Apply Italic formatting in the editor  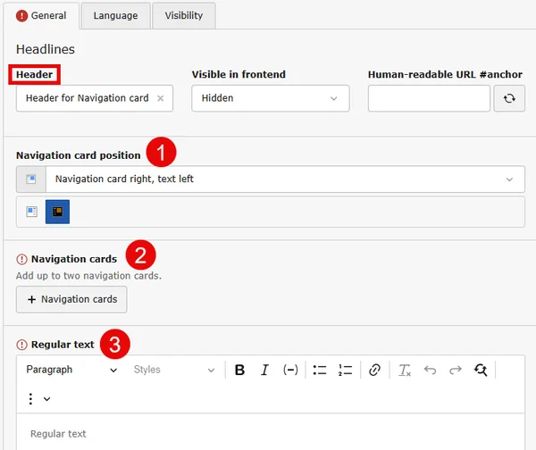click(264, 370)
